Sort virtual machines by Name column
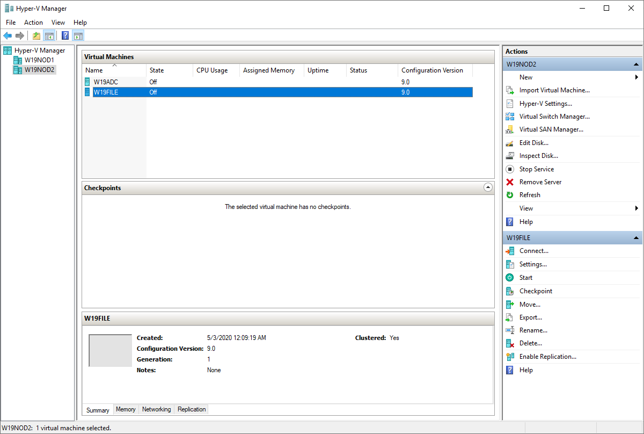Screen dimensions: 644x434 tap(114, 70)
